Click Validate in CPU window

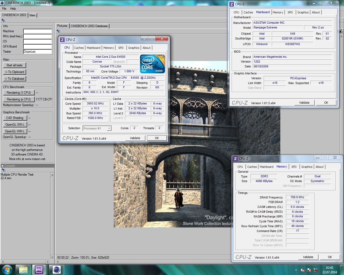pyautogui.click(x=135, y=138)
